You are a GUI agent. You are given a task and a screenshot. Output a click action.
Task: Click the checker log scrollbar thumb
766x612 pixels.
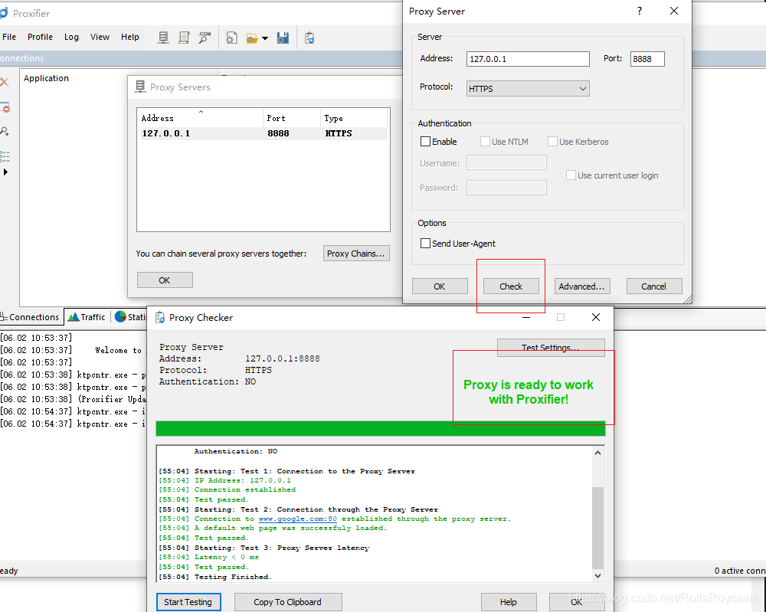598,528
